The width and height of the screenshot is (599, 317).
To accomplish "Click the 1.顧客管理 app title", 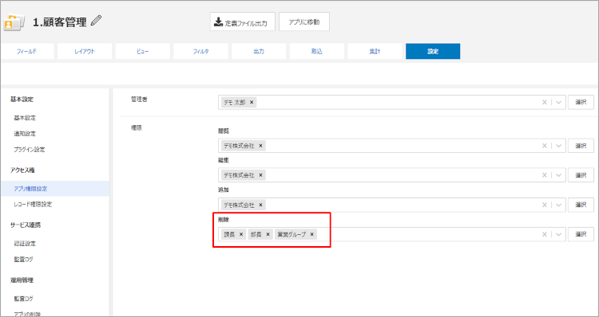I will point(60,22).
